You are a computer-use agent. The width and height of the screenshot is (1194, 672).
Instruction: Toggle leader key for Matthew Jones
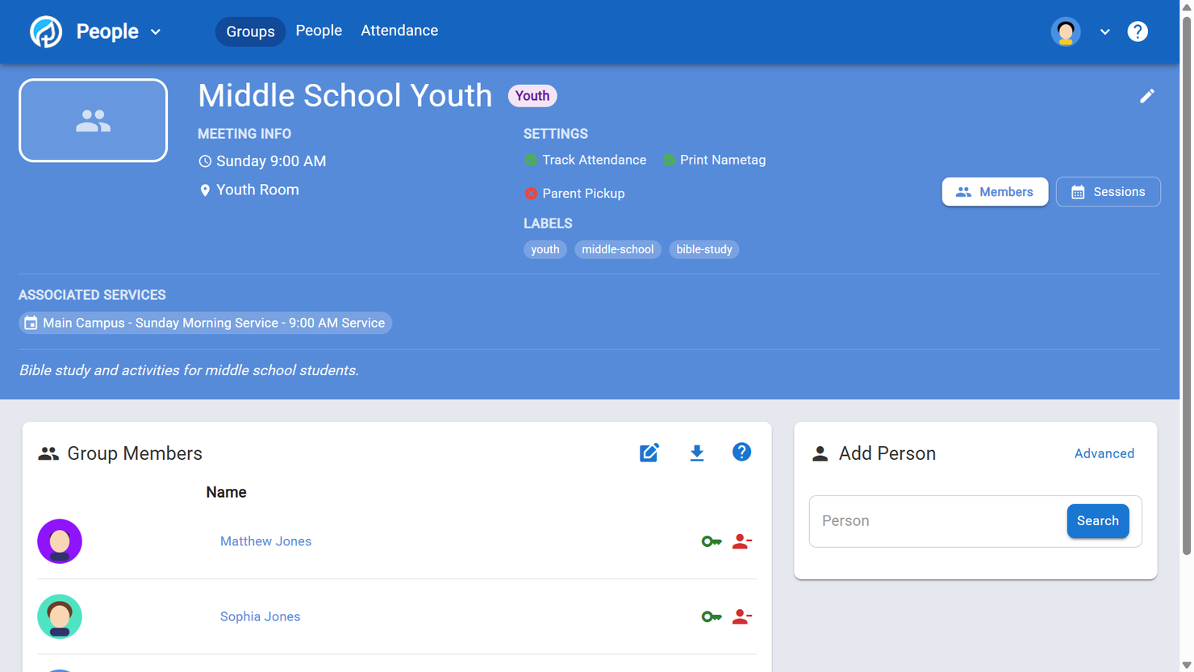coord(711,541)
